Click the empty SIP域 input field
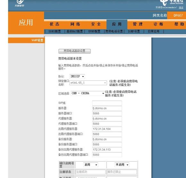 pos(107,103)
